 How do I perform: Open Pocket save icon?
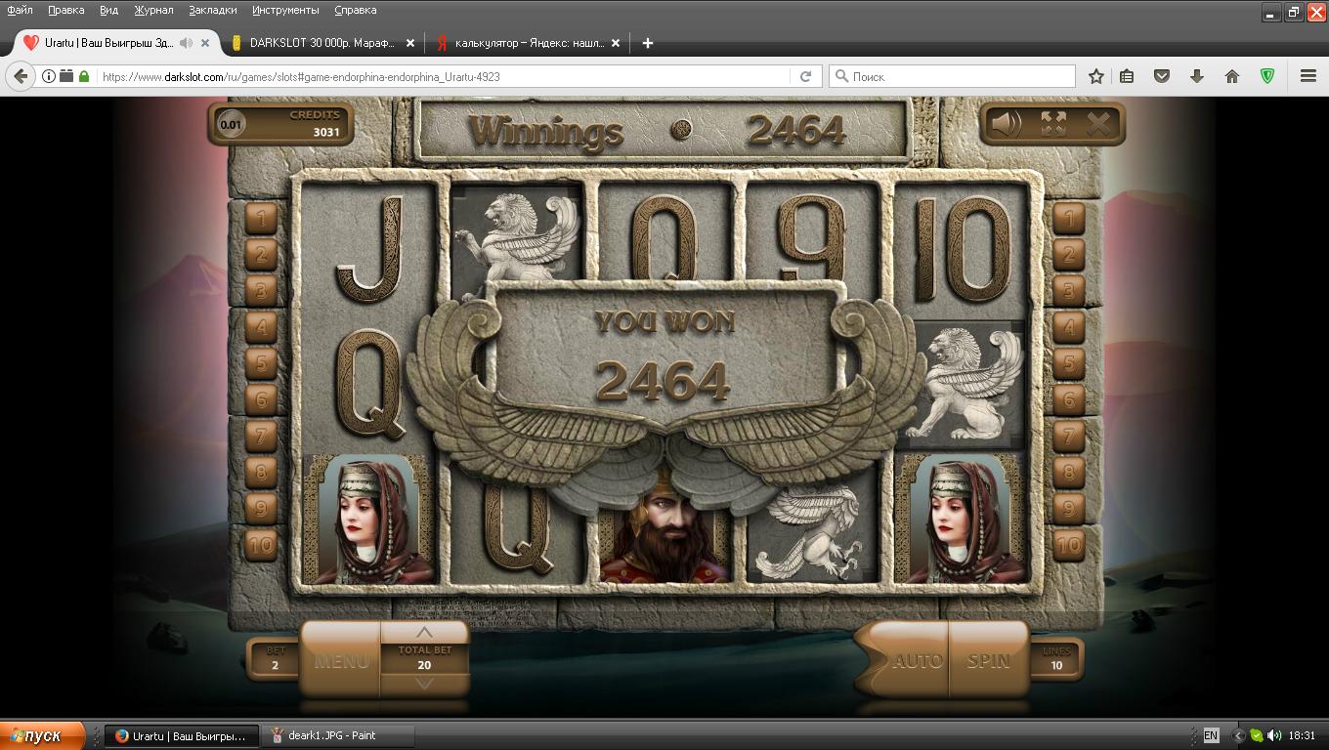1162,76
